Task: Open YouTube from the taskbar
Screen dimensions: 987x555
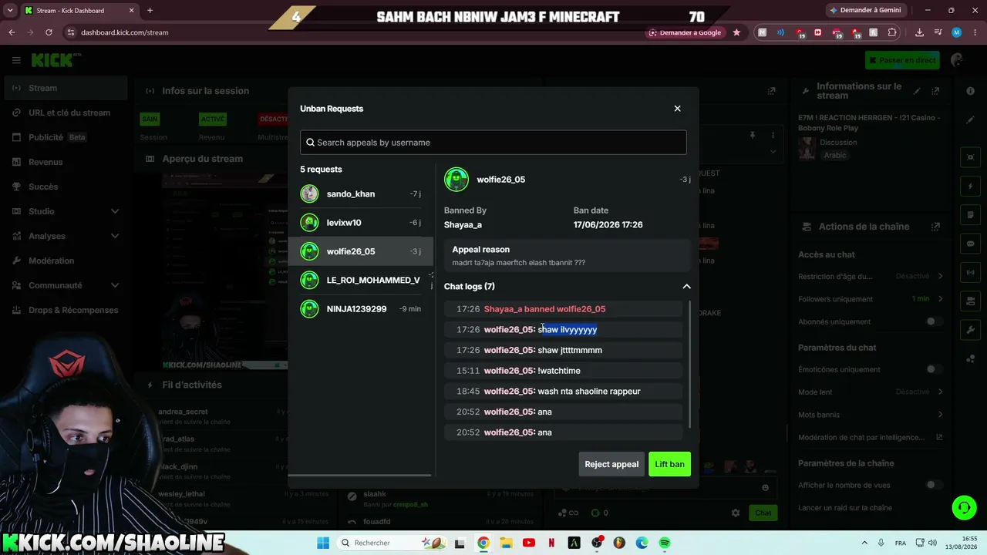Action: (528, 543)
